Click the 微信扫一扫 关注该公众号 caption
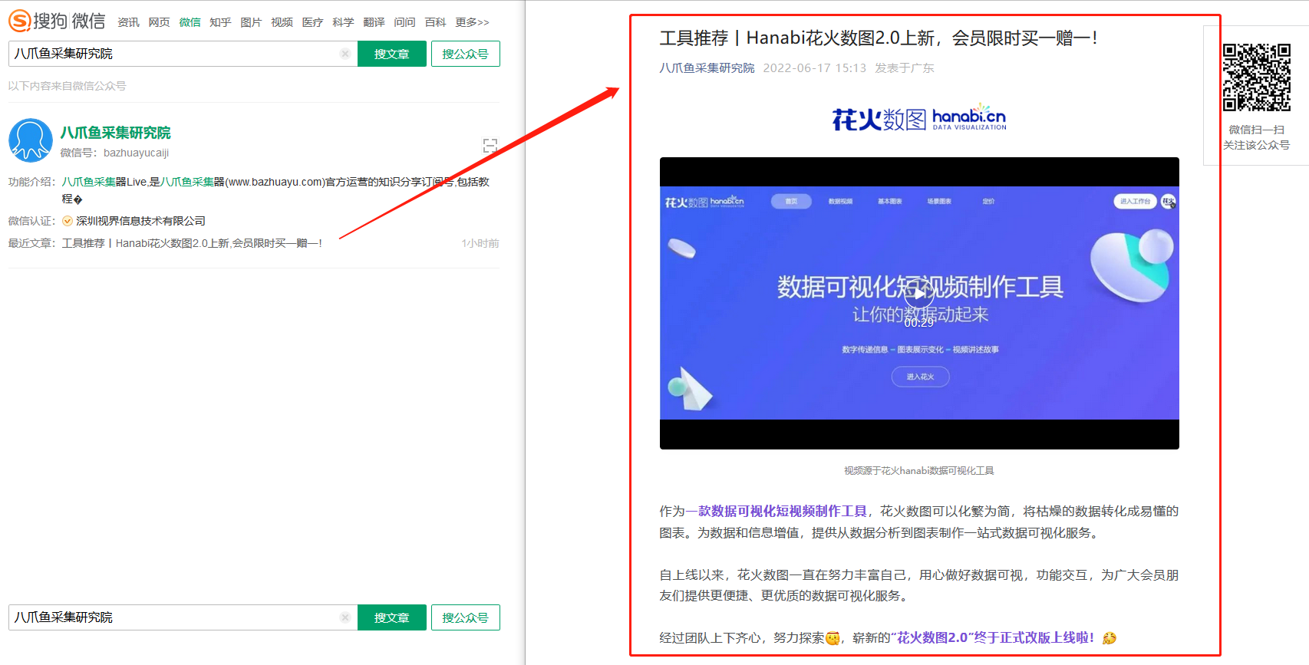Viewport: 1309px width, 665px height. pyautogui.click(x=1256, y=137)
